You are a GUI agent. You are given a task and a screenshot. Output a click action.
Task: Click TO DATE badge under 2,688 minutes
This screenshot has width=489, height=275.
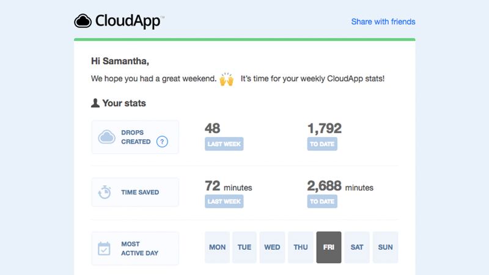322,202
